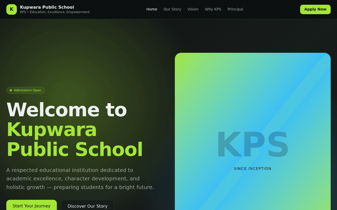This screenshot has width=337, height=210.
Task: Navigate to the Principal section
Action: tap(235, 9)
